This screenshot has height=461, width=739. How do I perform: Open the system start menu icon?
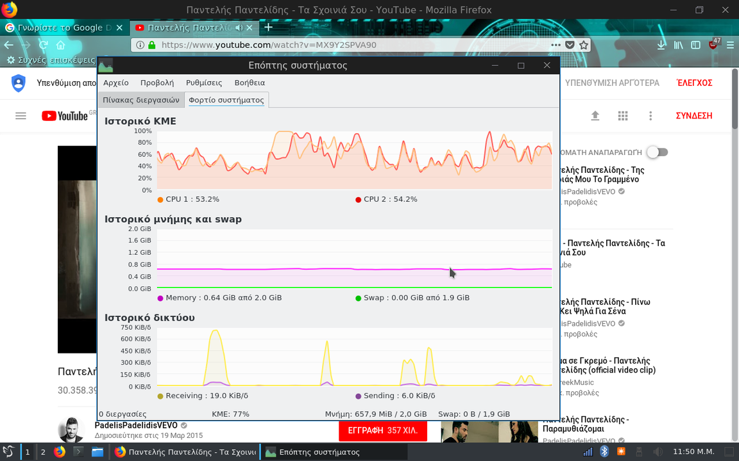[x=8, y=452]
